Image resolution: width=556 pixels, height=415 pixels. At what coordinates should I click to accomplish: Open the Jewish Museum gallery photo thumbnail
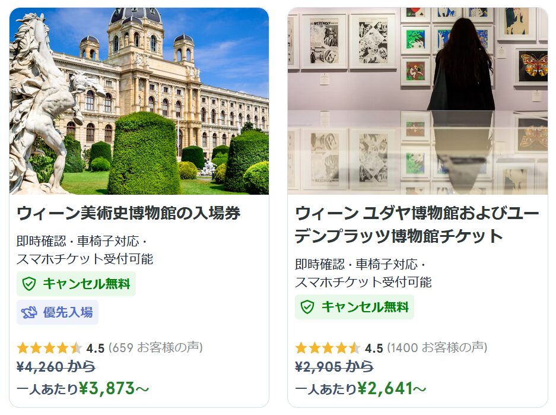point(418,101)
